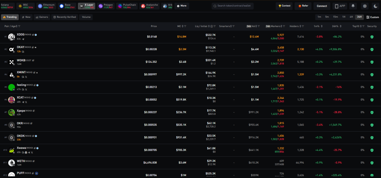Image resolution: width=381 pixels, height=178 pixels.
Task: Click the Connect wallet button
Action: (x=322, y=6)
